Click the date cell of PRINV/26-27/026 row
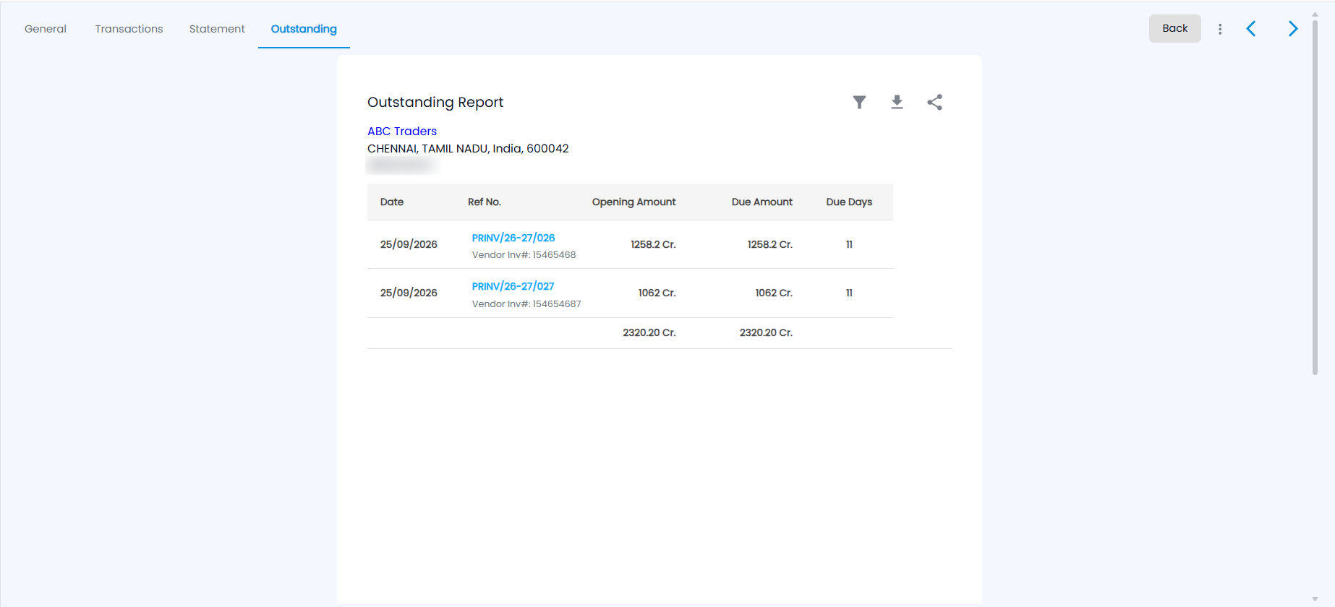1335x607 pixels. (x=409, y=244)
